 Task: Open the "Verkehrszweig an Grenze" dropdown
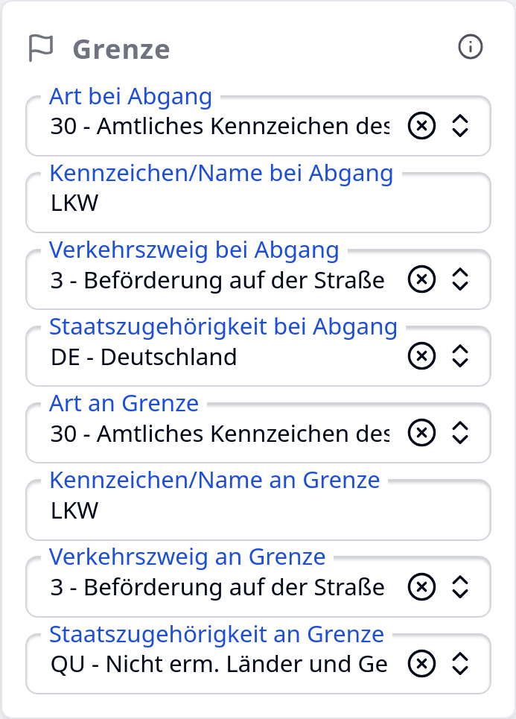pos(460,587)
